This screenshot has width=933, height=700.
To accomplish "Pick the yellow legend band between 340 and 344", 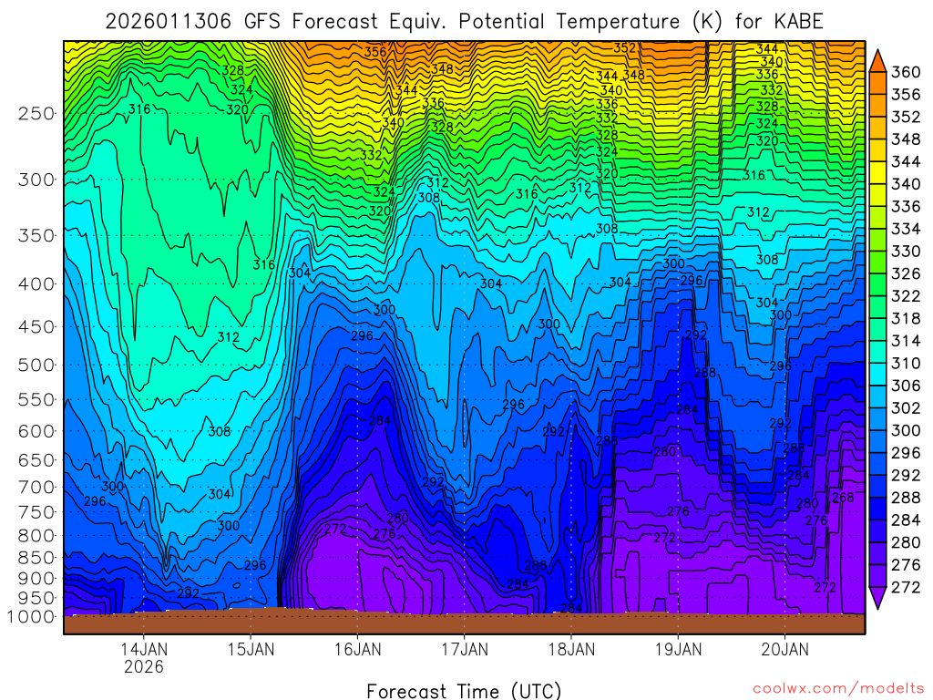I will tap(877, 172).
